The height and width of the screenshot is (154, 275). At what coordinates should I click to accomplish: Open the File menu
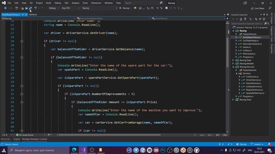click(9, 3)
